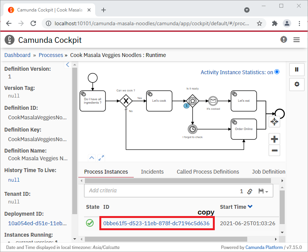Click the Definition ID value CookMasalaVeggiesNo...
Screen dimensions: 308x252
(x=37, y=117)
